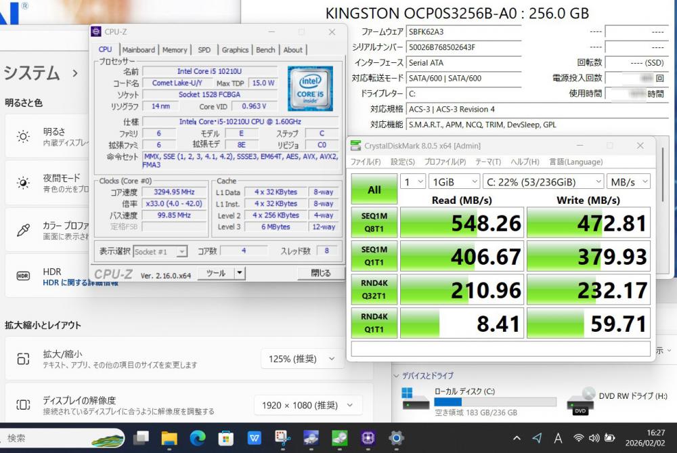
Task: Open the 125% scale dropdown
Action: tap(301, 359)
